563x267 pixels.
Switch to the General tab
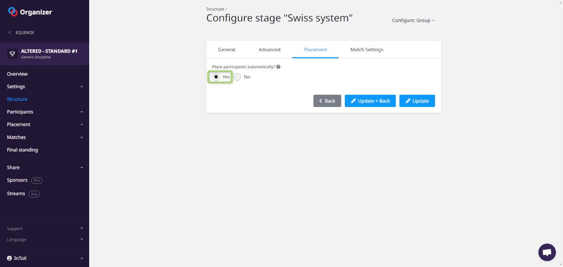coord(227,50)
